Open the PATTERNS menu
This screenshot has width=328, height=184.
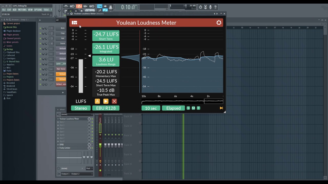[22, 10]
